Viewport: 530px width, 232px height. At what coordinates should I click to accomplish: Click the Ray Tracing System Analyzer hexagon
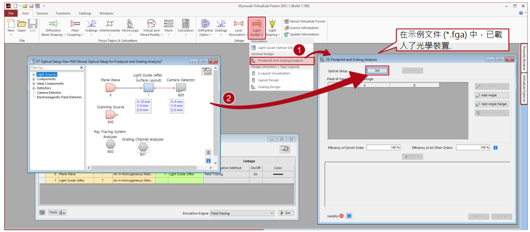(x=110, y=144)
